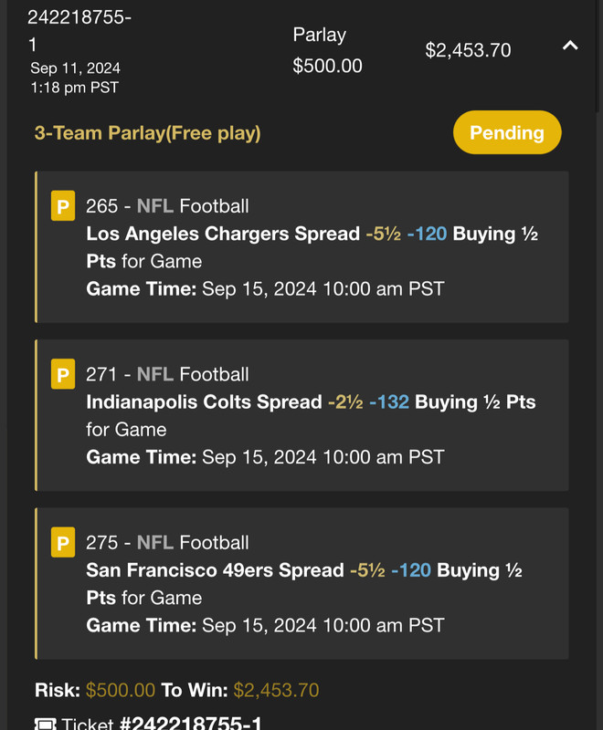Select the Indianapolis Colts Spread bet card
This screenshot has width=603, height=730.
[301, 415]
